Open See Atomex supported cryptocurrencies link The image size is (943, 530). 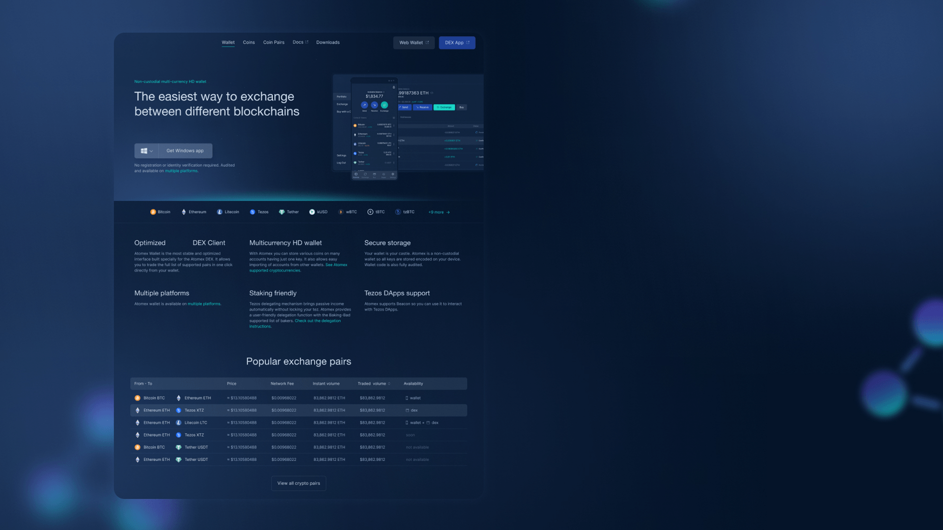(298, 267)
